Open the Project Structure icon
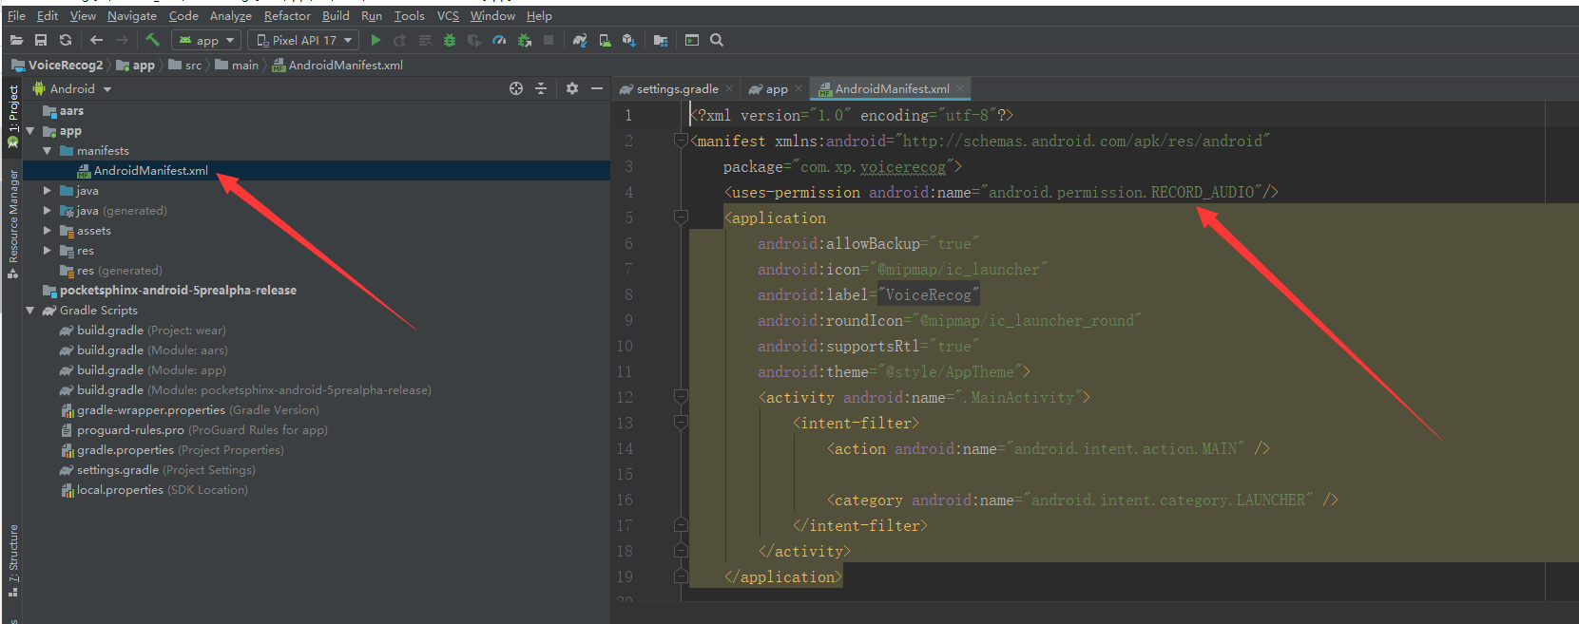This screenshot has height=624, width=1579. tap(661, 40)
